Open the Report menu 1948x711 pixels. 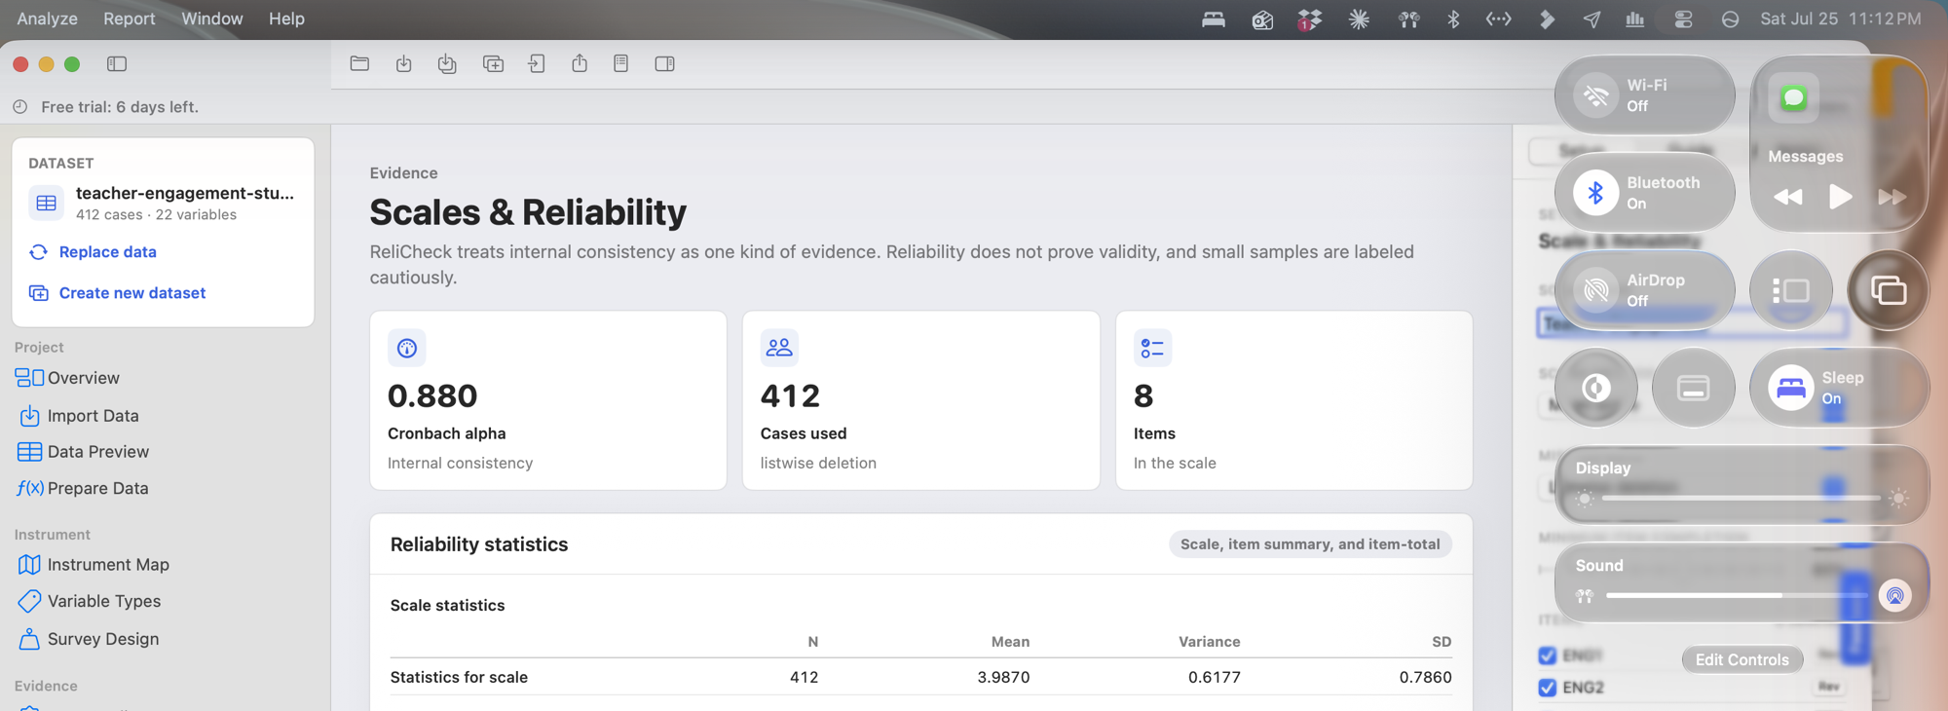point(129,19)
